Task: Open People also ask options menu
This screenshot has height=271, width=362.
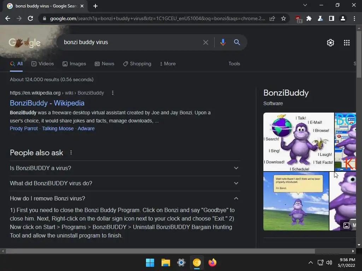Action: tap(71, 152)
